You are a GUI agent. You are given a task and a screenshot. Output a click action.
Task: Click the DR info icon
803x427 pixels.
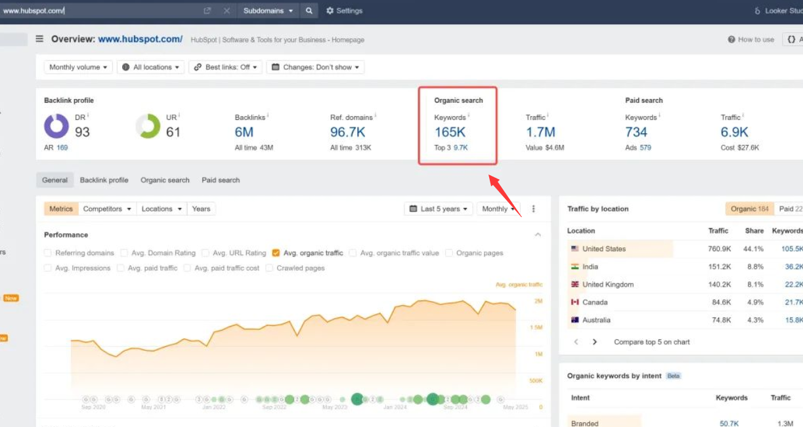(x=88, y=115)
